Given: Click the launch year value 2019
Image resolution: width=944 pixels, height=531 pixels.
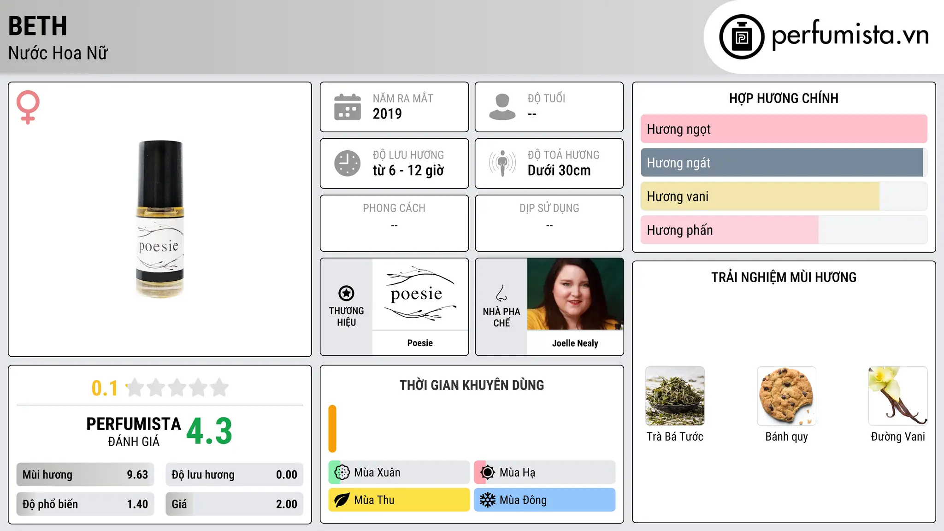Looking at the screenshot, I should click(387, 114).
